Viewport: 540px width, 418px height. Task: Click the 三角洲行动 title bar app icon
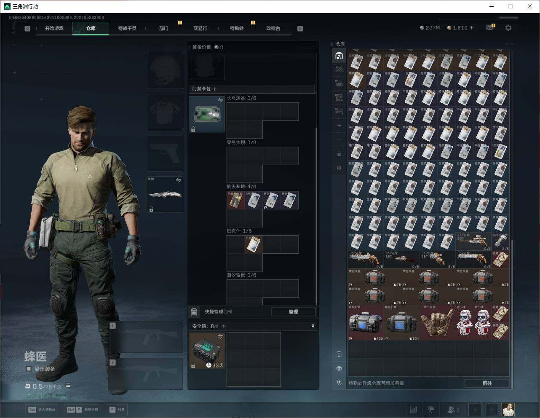tap(7, 6)
